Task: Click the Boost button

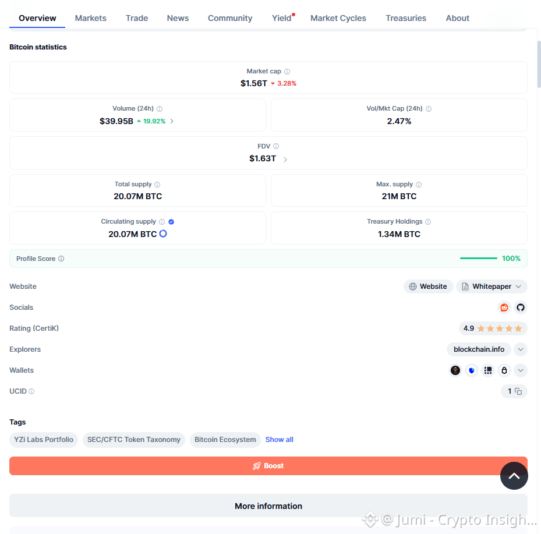Action: [x=268, y=466]
